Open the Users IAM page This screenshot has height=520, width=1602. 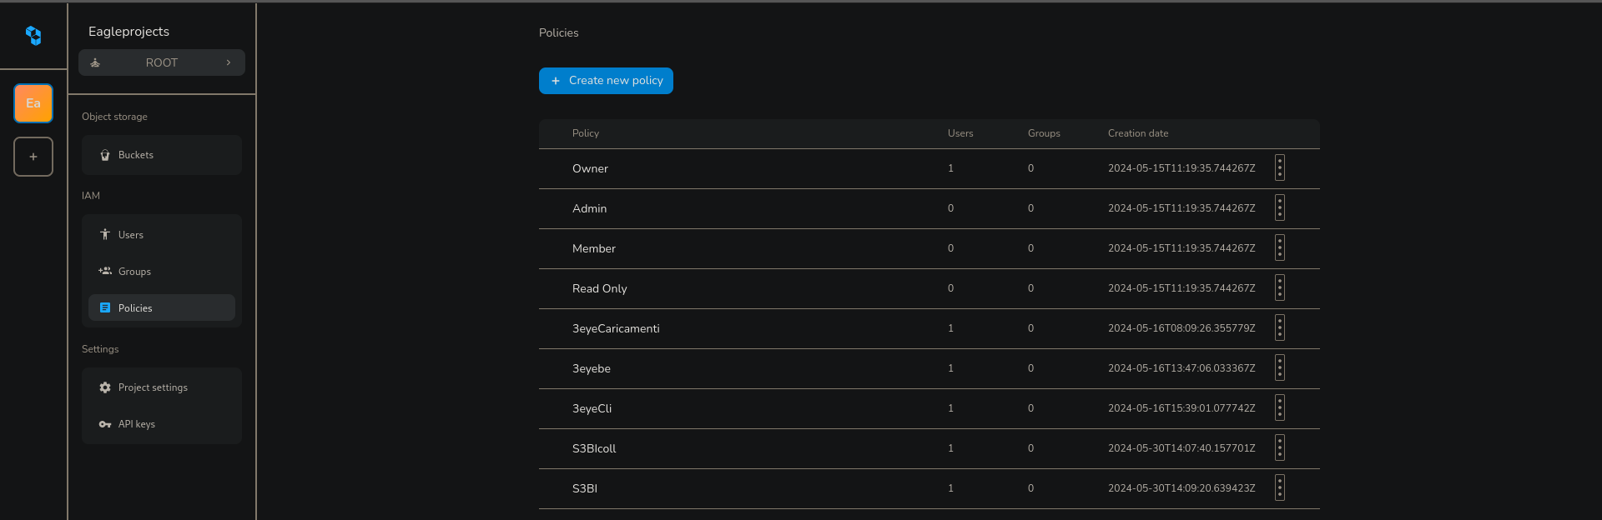[x=130, y=235]
